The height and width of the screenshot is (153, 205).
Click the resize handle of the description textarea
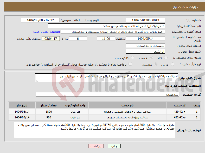pos(36,81)
